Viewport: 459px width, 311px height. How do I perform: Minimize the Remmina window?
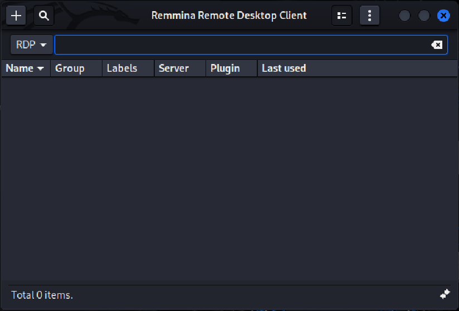tap(405, 16)
